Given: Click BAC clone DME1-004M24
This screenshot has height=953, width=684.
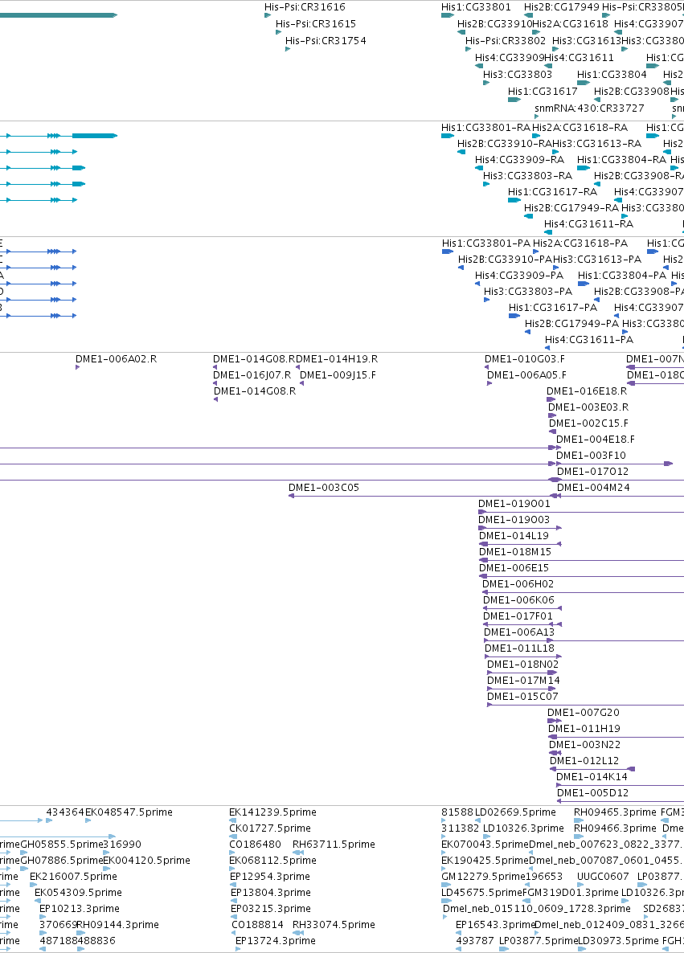Looking at the screenshot, I should coord(593,488).
